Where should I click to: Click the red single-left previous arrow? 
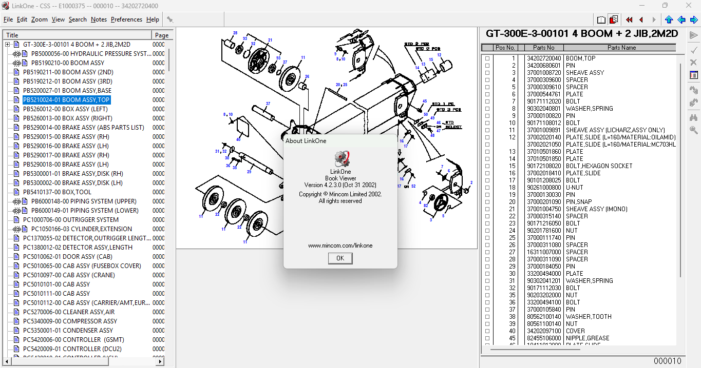tap(641, 19)
